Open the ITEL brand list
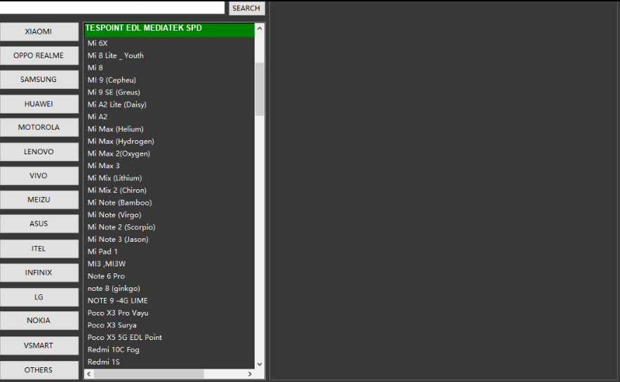The height and width of the screenshot is (382, 620). point(39,249)
